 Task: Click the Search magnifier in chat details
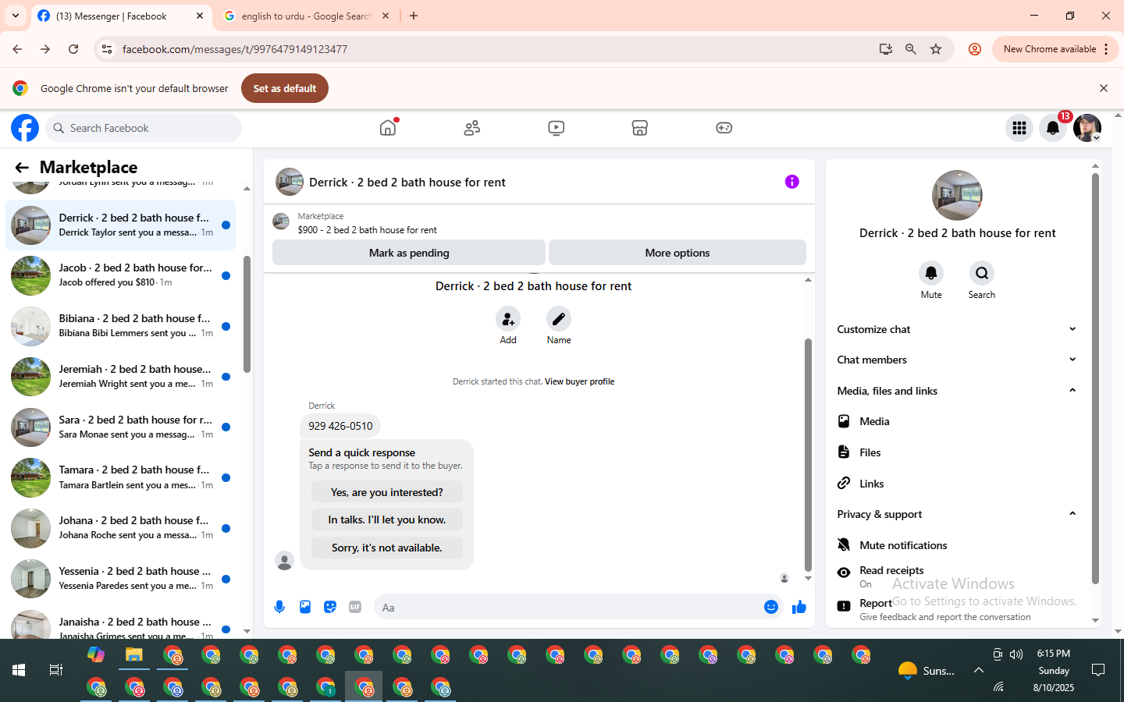(982, 273)
